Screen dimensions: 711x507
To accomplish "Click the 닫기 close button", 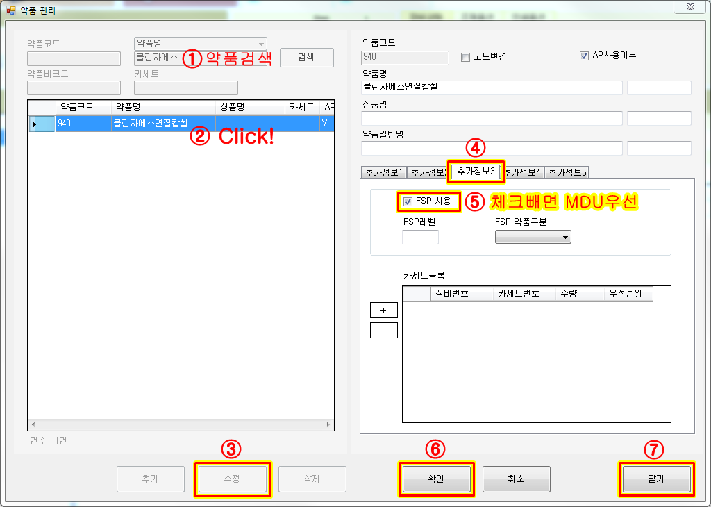I will [x=655, y=479].
